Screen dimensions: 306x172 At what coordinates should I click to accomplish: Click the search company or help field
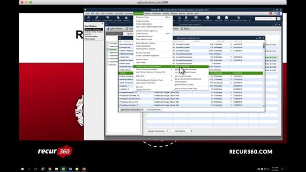click(x=264, y=19)
